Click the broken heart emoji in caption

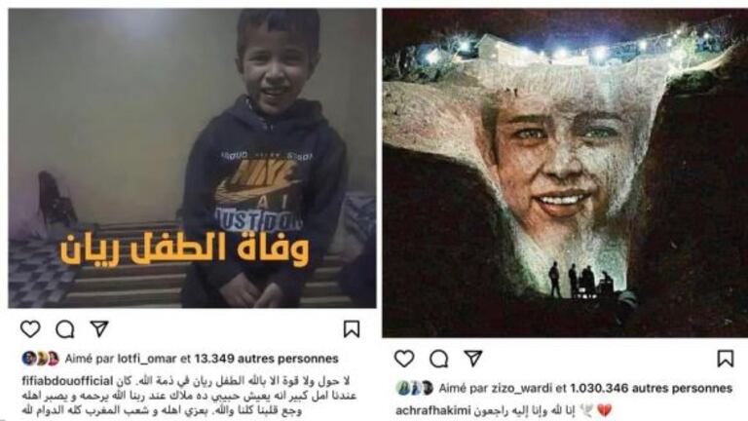pos(605,410)
